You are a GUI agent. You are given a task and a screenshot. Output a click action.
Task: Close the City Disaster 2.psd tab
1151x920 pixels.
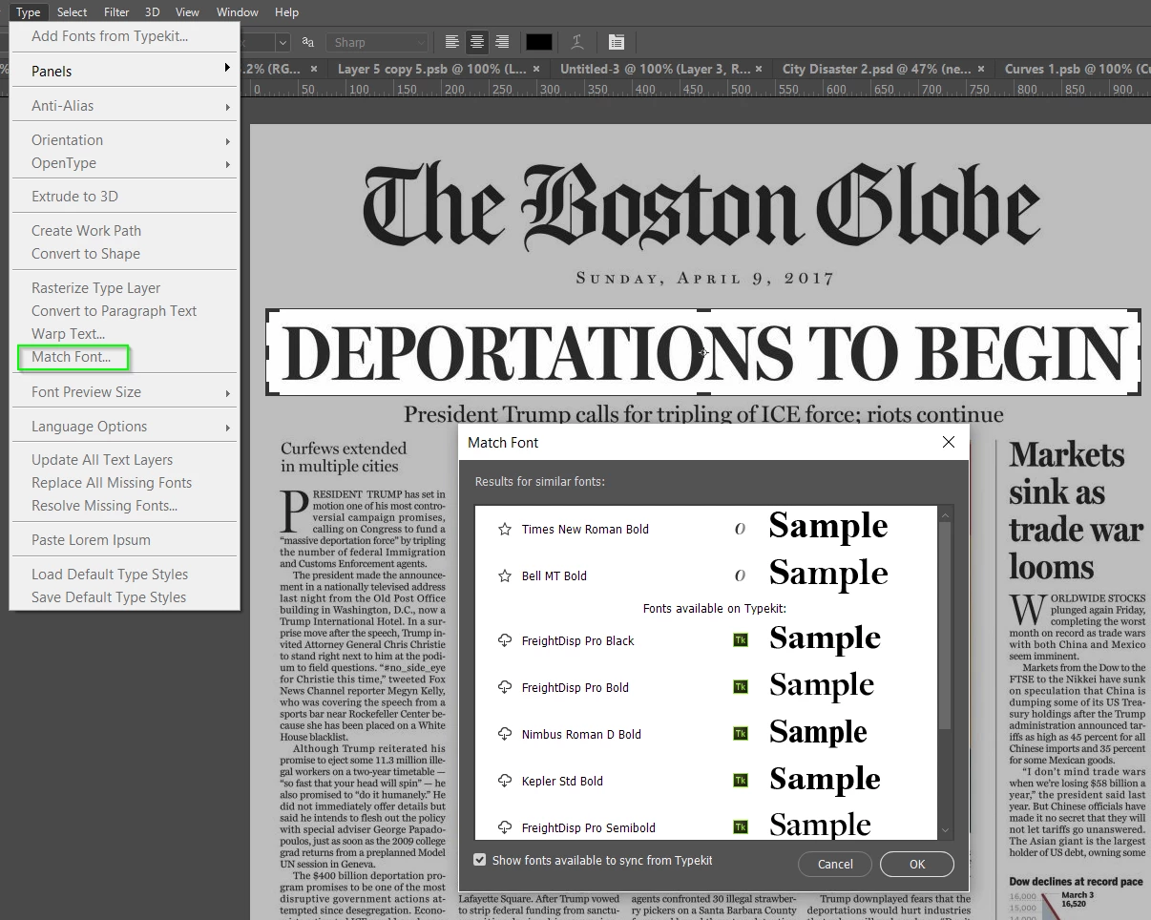[x=981, y=69]
